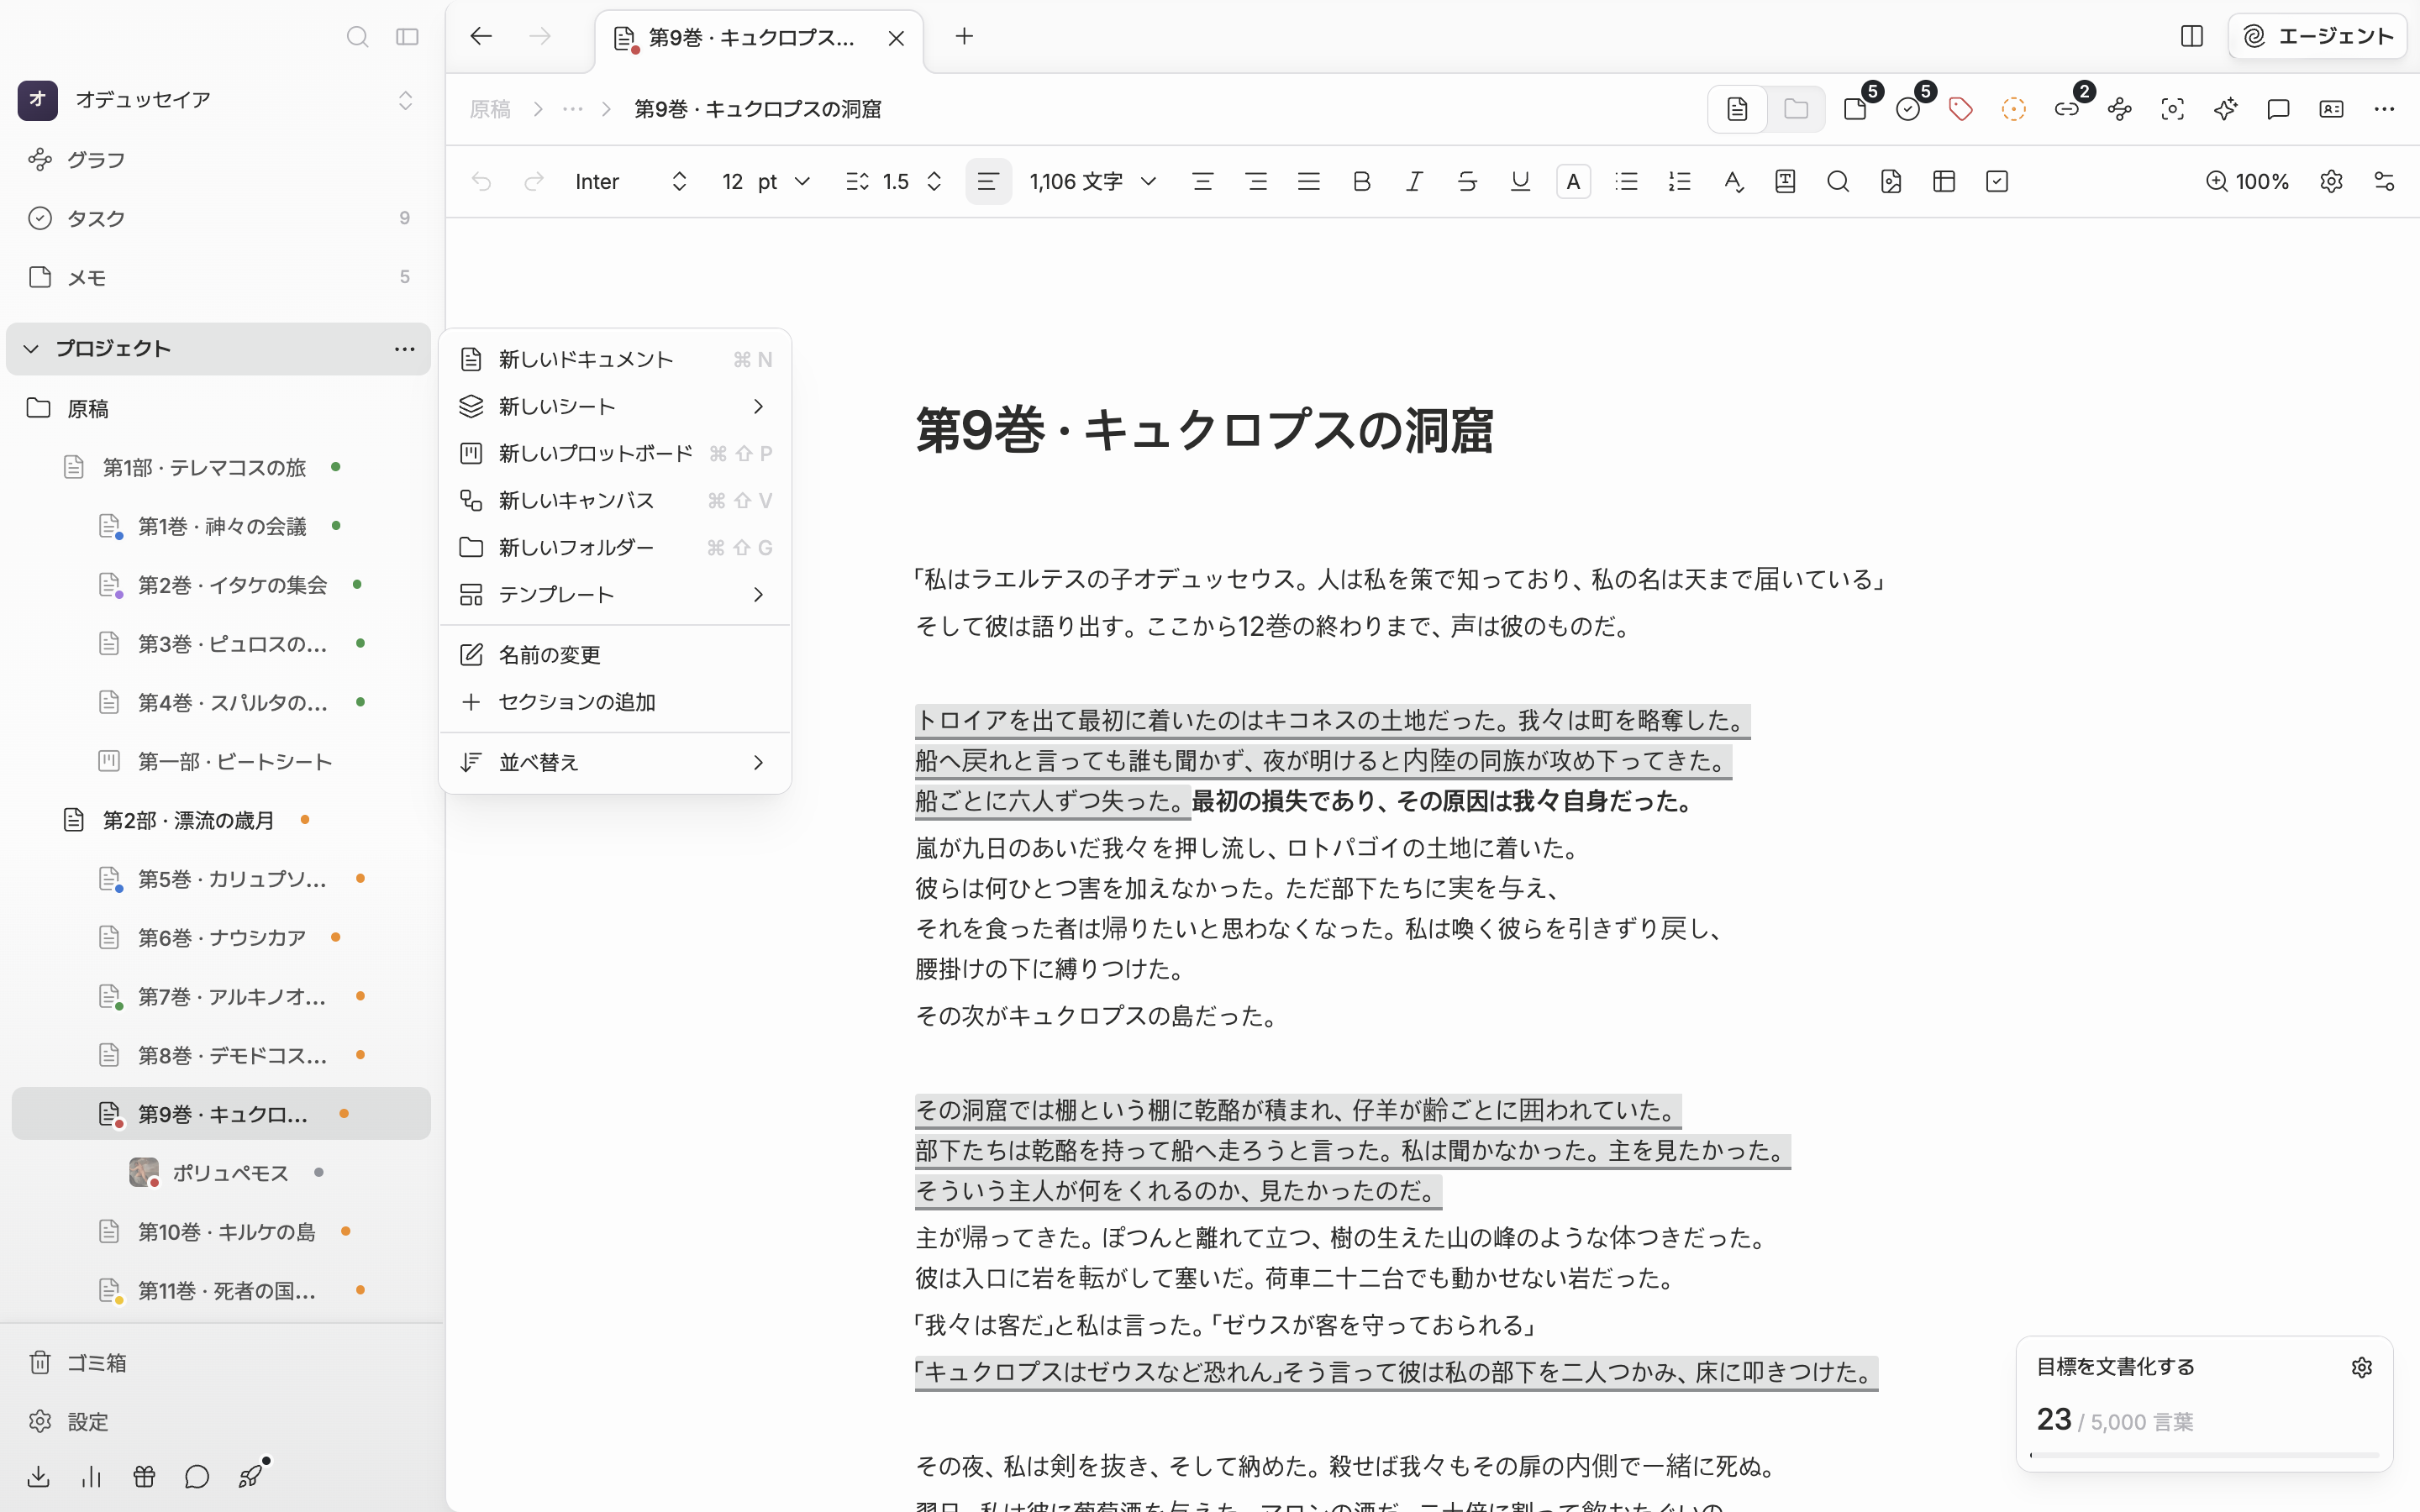Click the word goal progress bar
This screenshot has width=2420, height=1512.
coord(2204,1455)
